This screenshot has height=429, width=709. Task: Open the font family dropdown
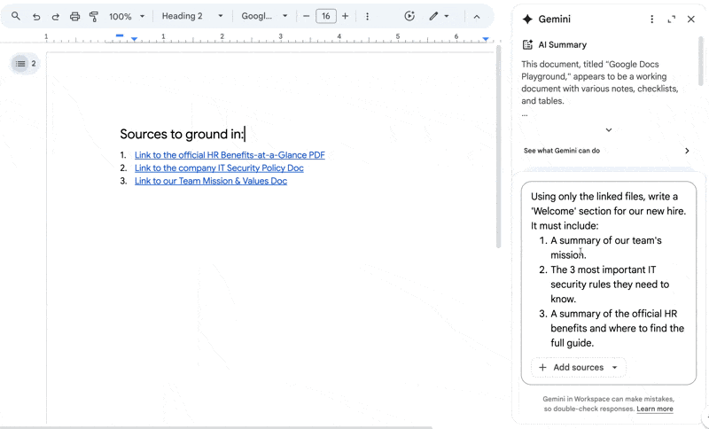point(265,16)
